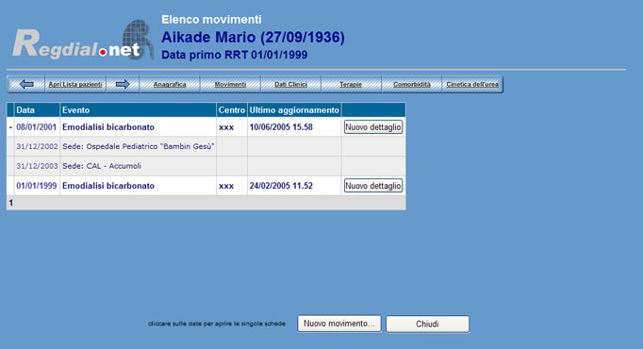The height and width of the screenshot is (349, 643).
Task: Open the Apri Lista pazienti link
Action: pyautogui.click(x=75, y=85)
